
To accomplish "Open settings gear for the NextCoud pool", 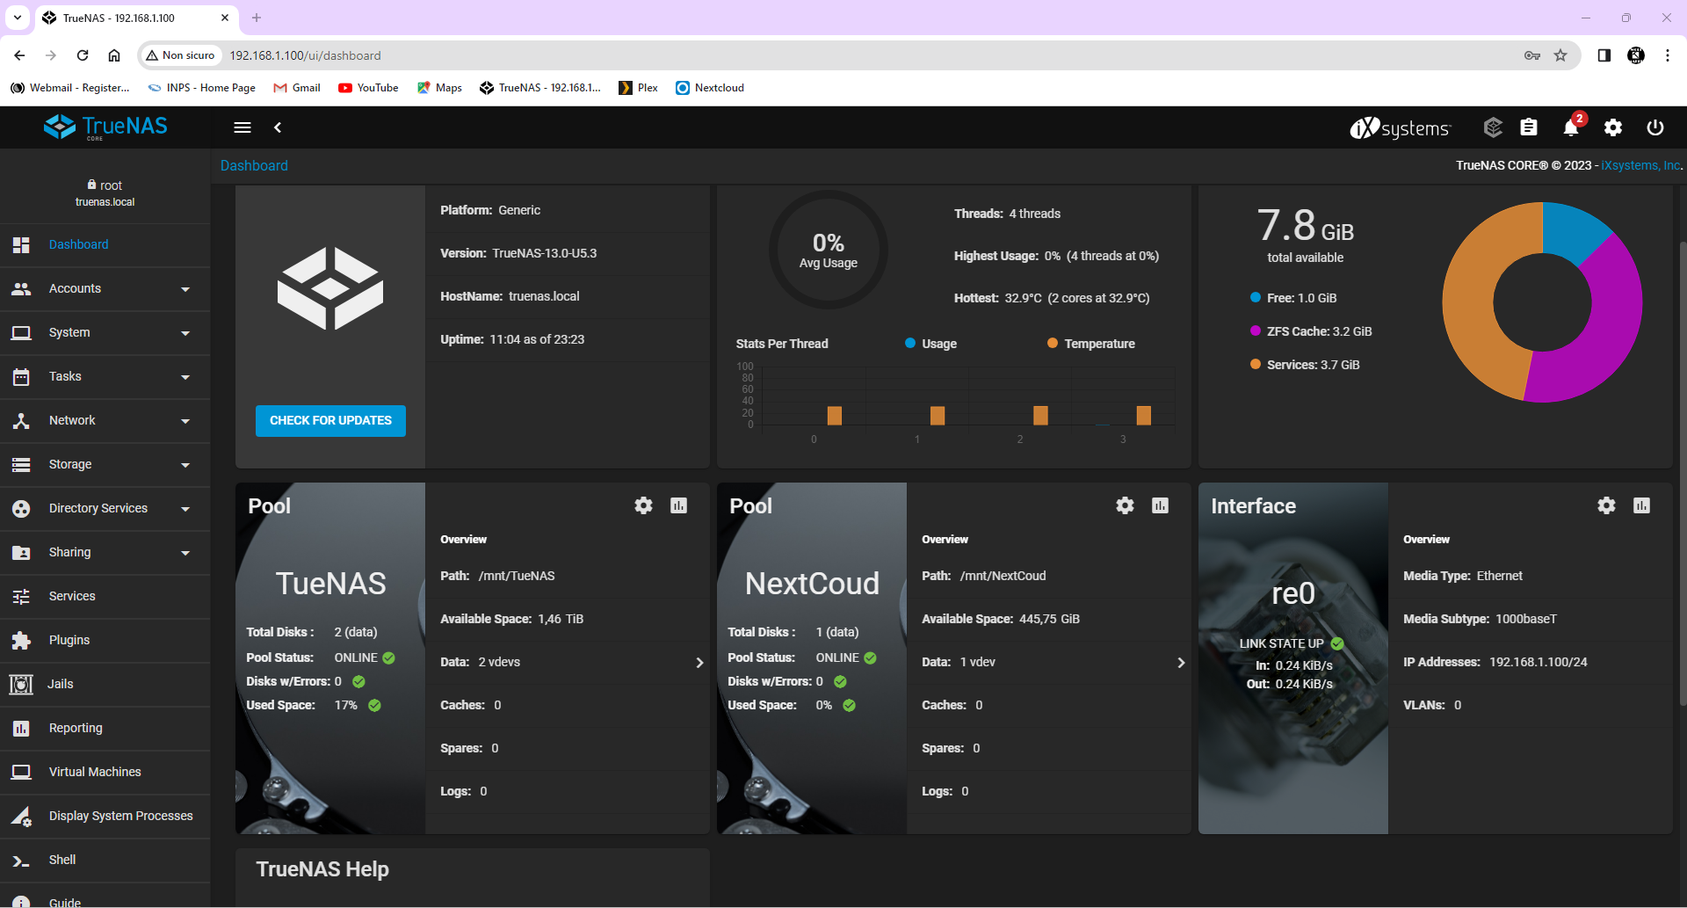I will pos(1126,505).
